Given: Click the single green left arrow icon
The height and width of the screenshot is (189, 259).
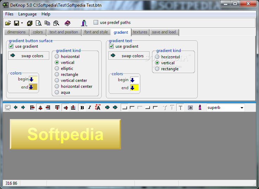Looking at the screenshot, I should click(16, 107).
